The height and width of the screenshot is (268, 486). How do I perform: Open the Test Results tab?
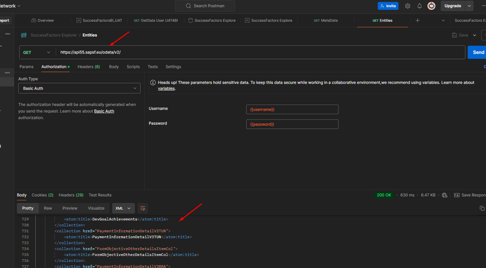pyautogui.click(x=100, y=195)
